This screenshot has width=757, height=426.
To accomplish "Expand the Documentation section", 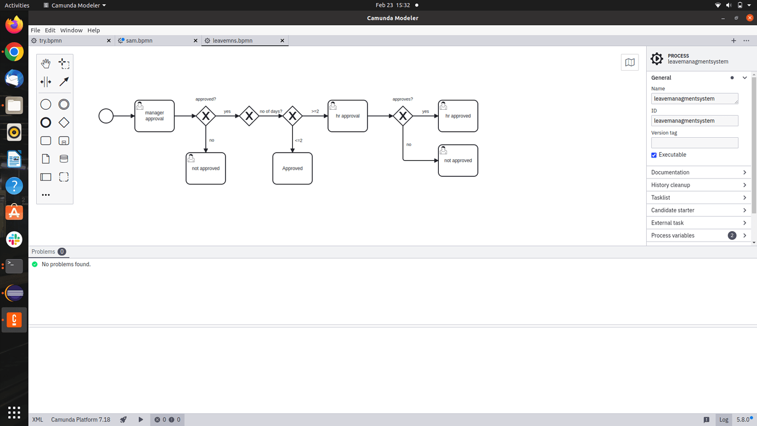I will (698, 172).
